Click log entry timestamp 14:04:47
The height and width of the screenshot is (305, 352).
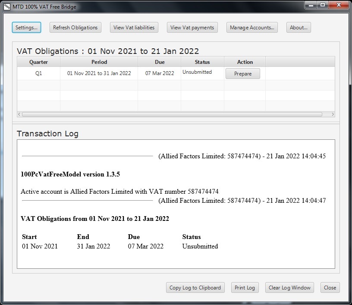pos(314,201)
